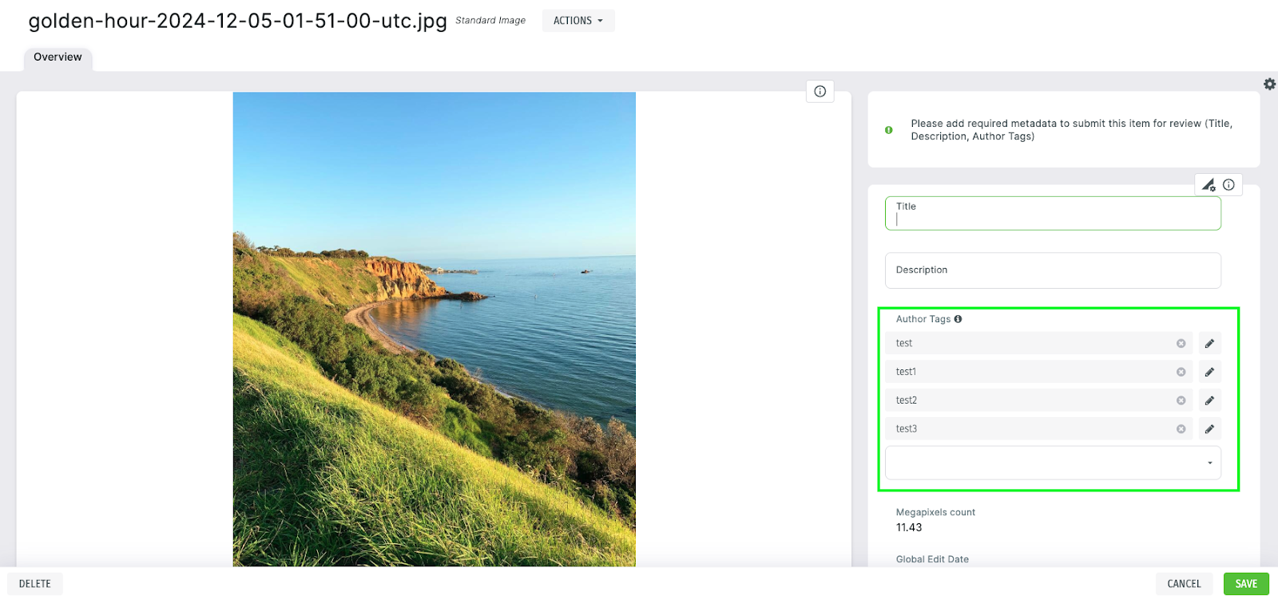Click the landscape image preview

(434, 329)
